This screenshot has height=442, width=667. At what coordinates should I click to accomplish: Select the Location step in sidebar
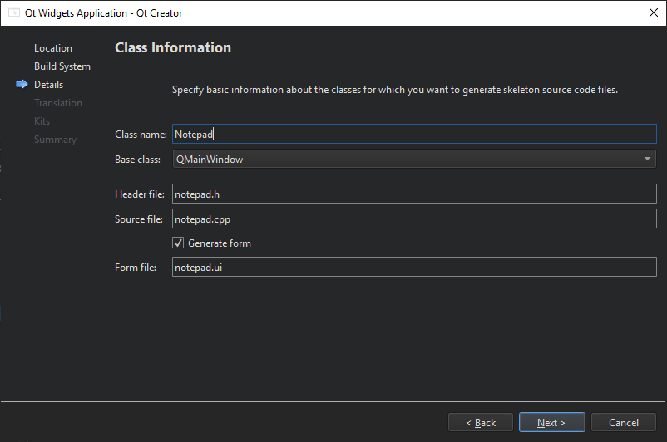coord(53,48)
